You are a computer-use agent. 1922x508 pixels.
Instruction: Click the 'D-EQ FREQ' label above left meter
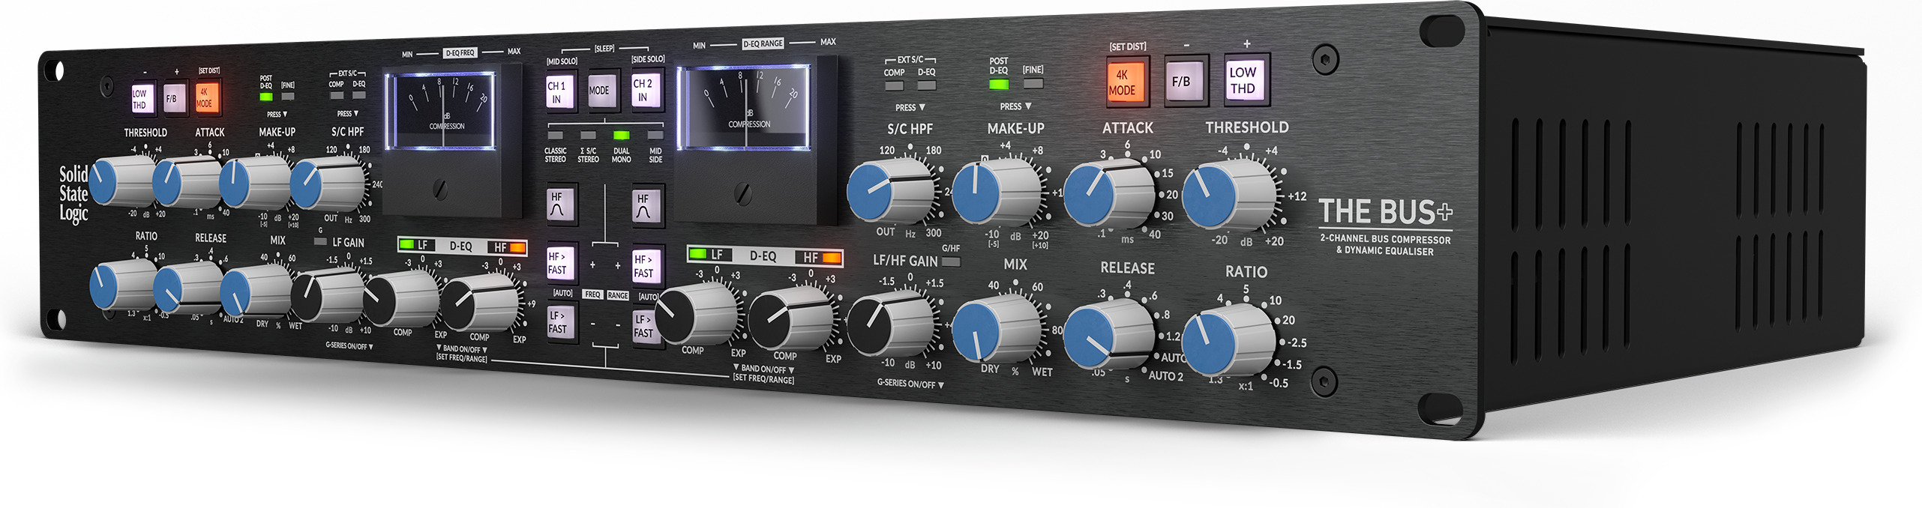tap(460, 53)
